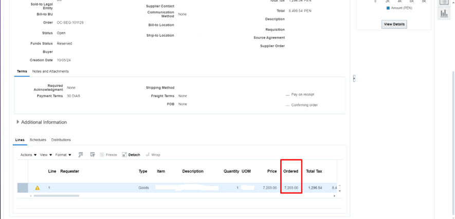Click the warning triangle icon on line 1
This screenshot has width=455, height=219.
pos(37,188)
